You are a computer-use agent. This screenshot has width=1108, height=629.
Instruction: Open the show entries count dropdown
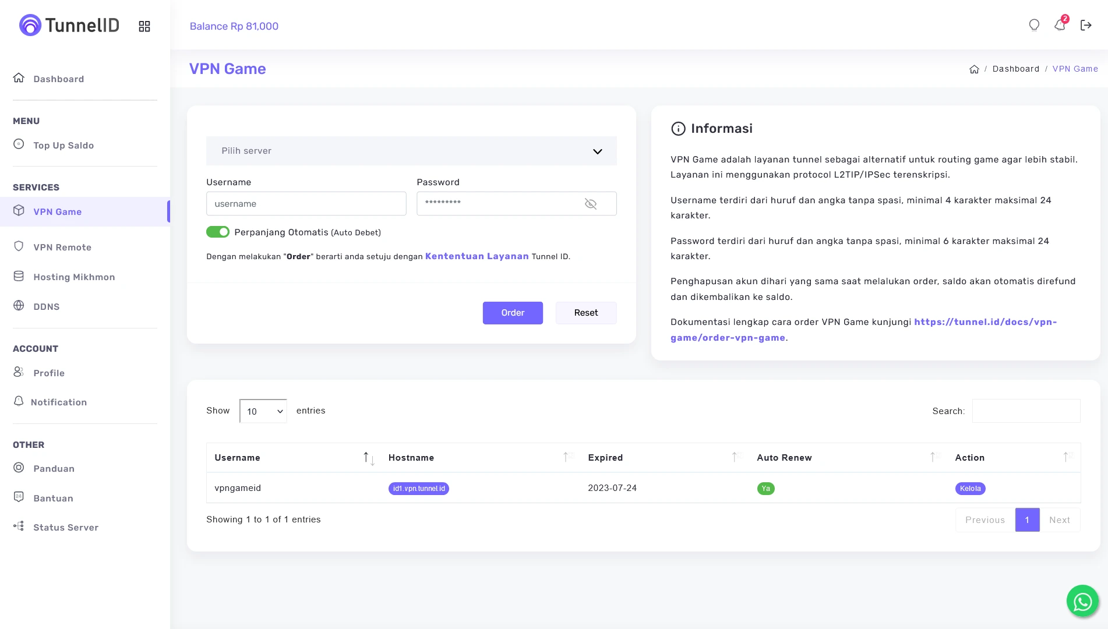tap(263, 411)
